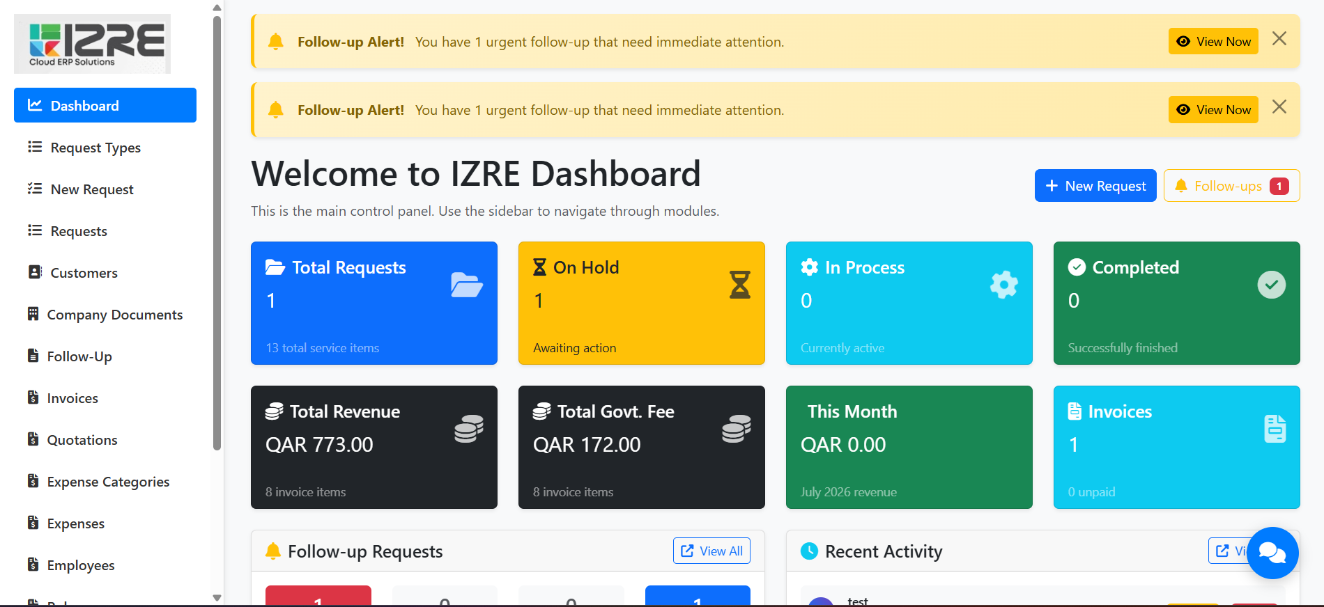
Task: Click the Follow-Up sidebar file icon
Action: point(33,356)
